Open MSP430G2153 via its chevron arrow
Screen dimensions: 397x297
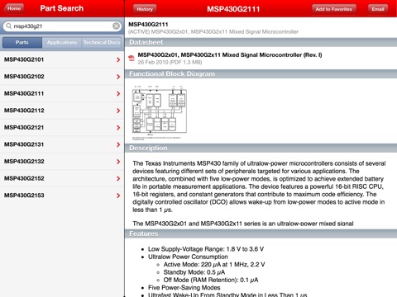tap(118, 196)
